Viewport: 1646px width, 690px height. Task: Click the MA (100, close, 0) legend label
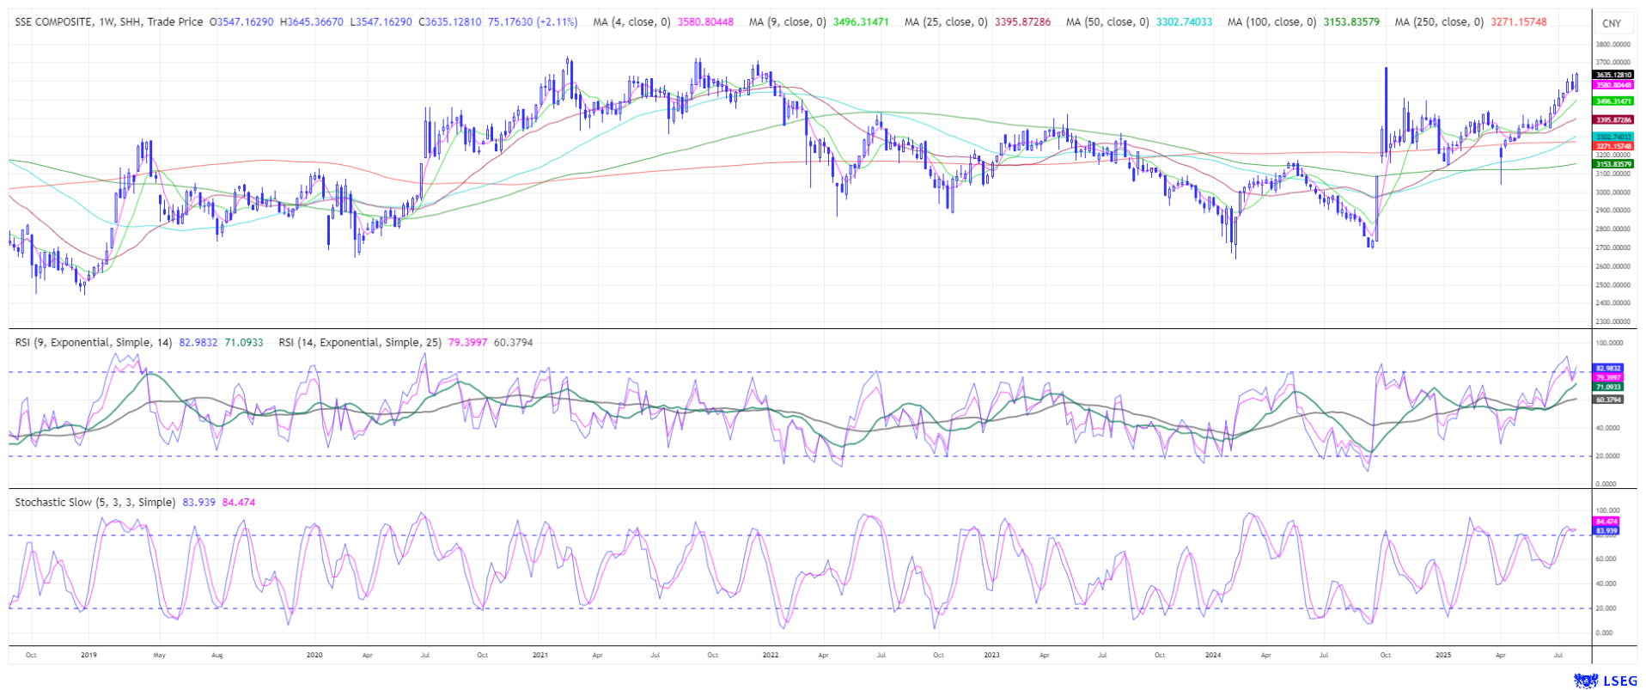1271,21
